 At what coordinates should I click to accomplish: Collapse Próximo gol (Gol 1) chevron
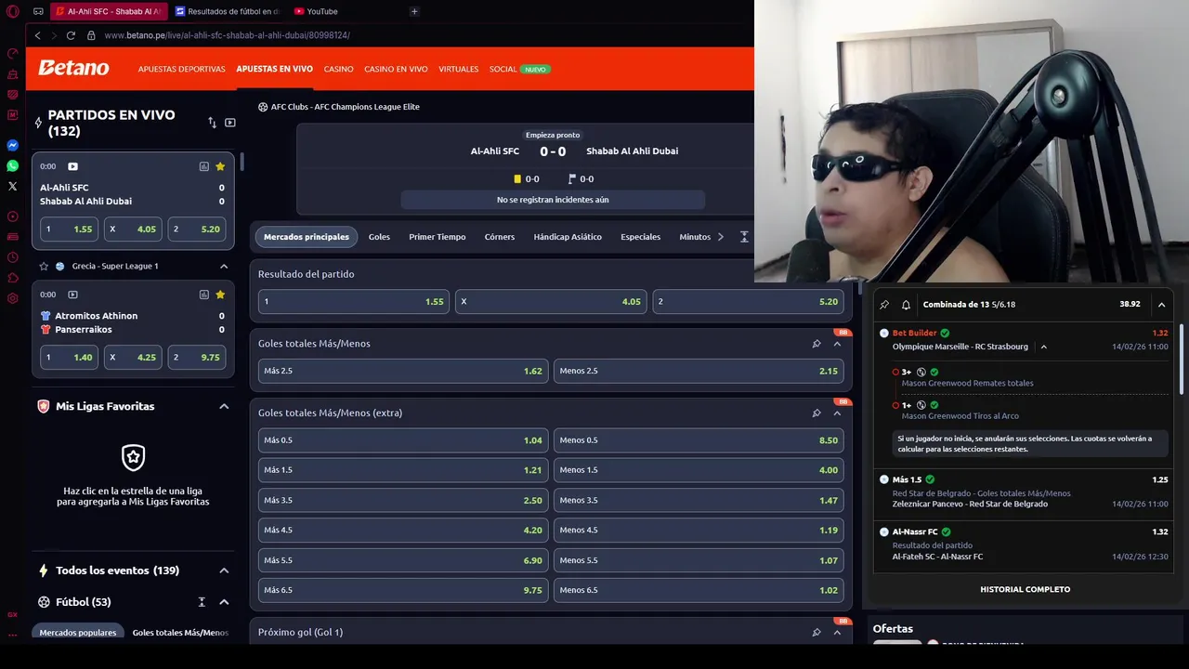[837, 633]
